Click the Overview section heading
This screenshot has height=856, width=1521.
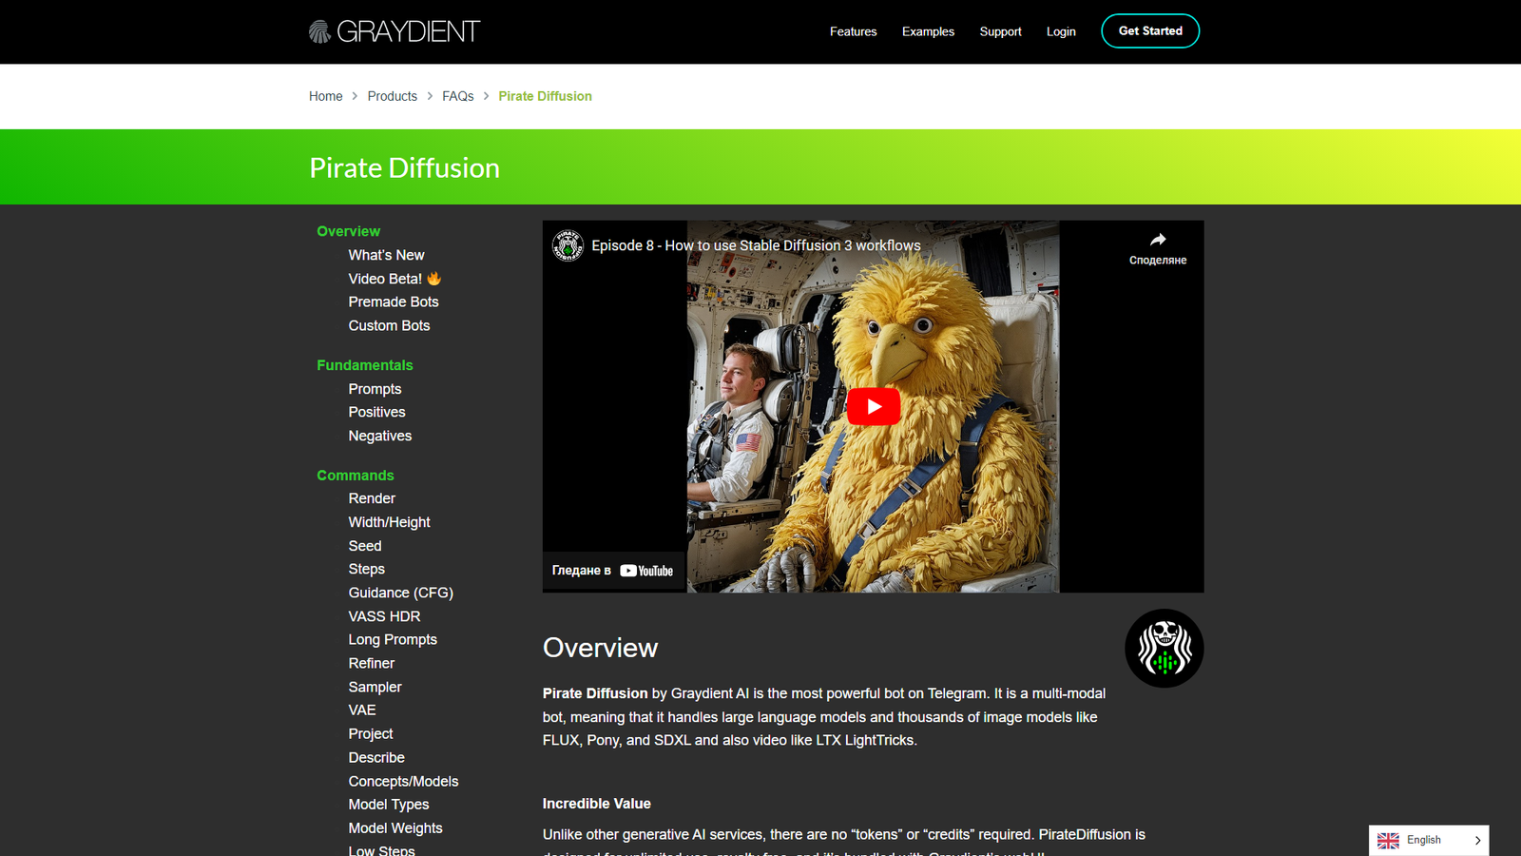pos(600,648)
